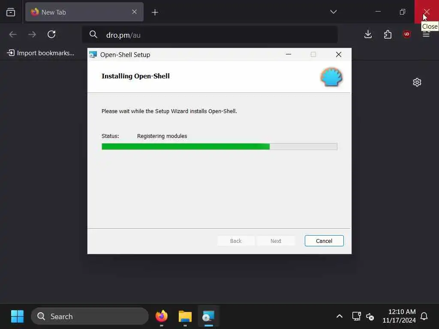Click the search magnifier in address bar
Image resolution: width=439 pixels, height=329 pixels.
click(93, 35)
